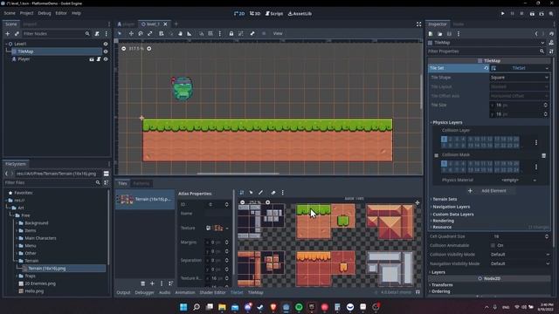Create new resource in Inspector
The width and height of the screenshot is (559, 314).
pos(431,34)
